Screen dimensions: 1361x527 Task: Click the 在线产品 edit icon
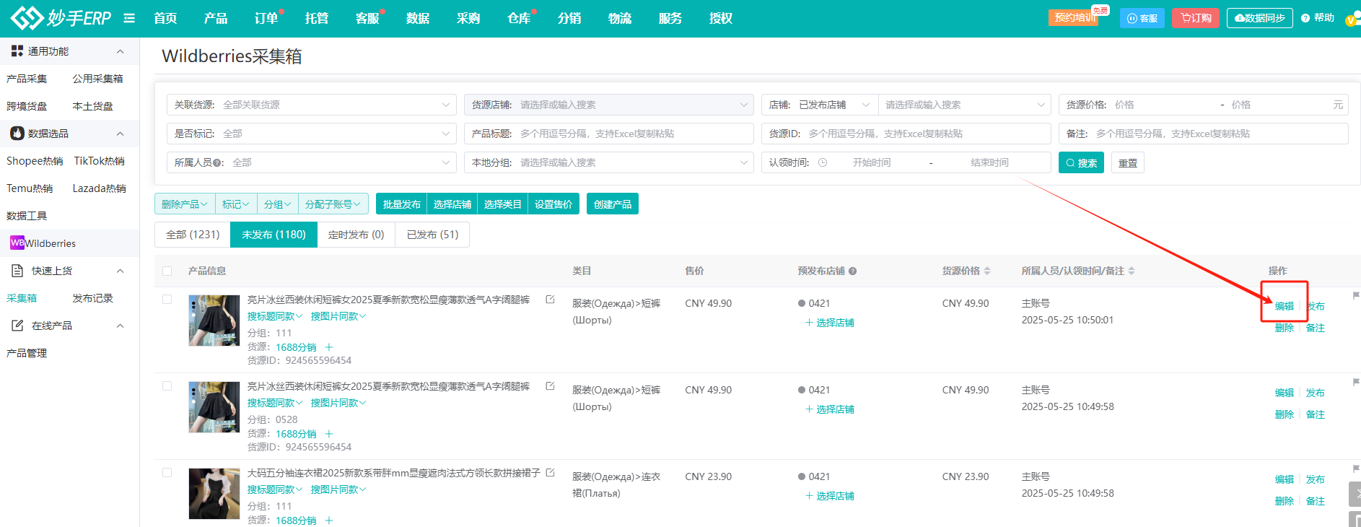tap(18, 326)
